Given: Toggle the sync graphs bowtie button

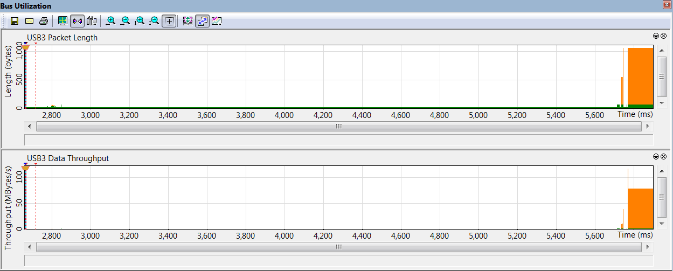Looking at the screenshot, I should click(x=77, y=21).
